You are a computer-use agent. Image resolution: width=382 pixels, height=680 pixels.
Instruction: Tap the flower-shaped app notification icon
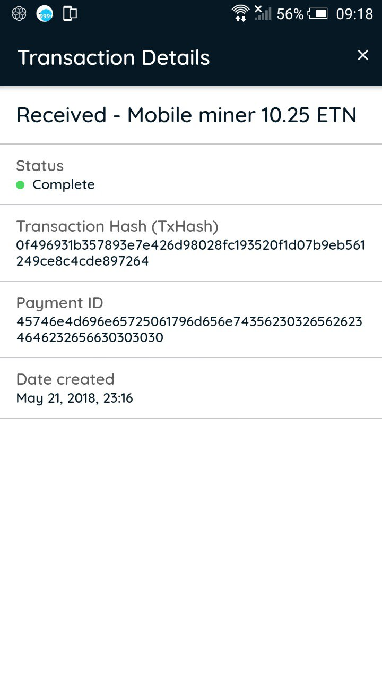click(19, 14)
